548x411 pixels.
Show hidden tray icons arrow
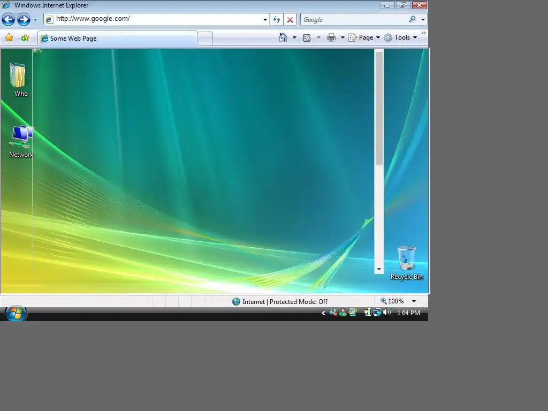[323, 313]
